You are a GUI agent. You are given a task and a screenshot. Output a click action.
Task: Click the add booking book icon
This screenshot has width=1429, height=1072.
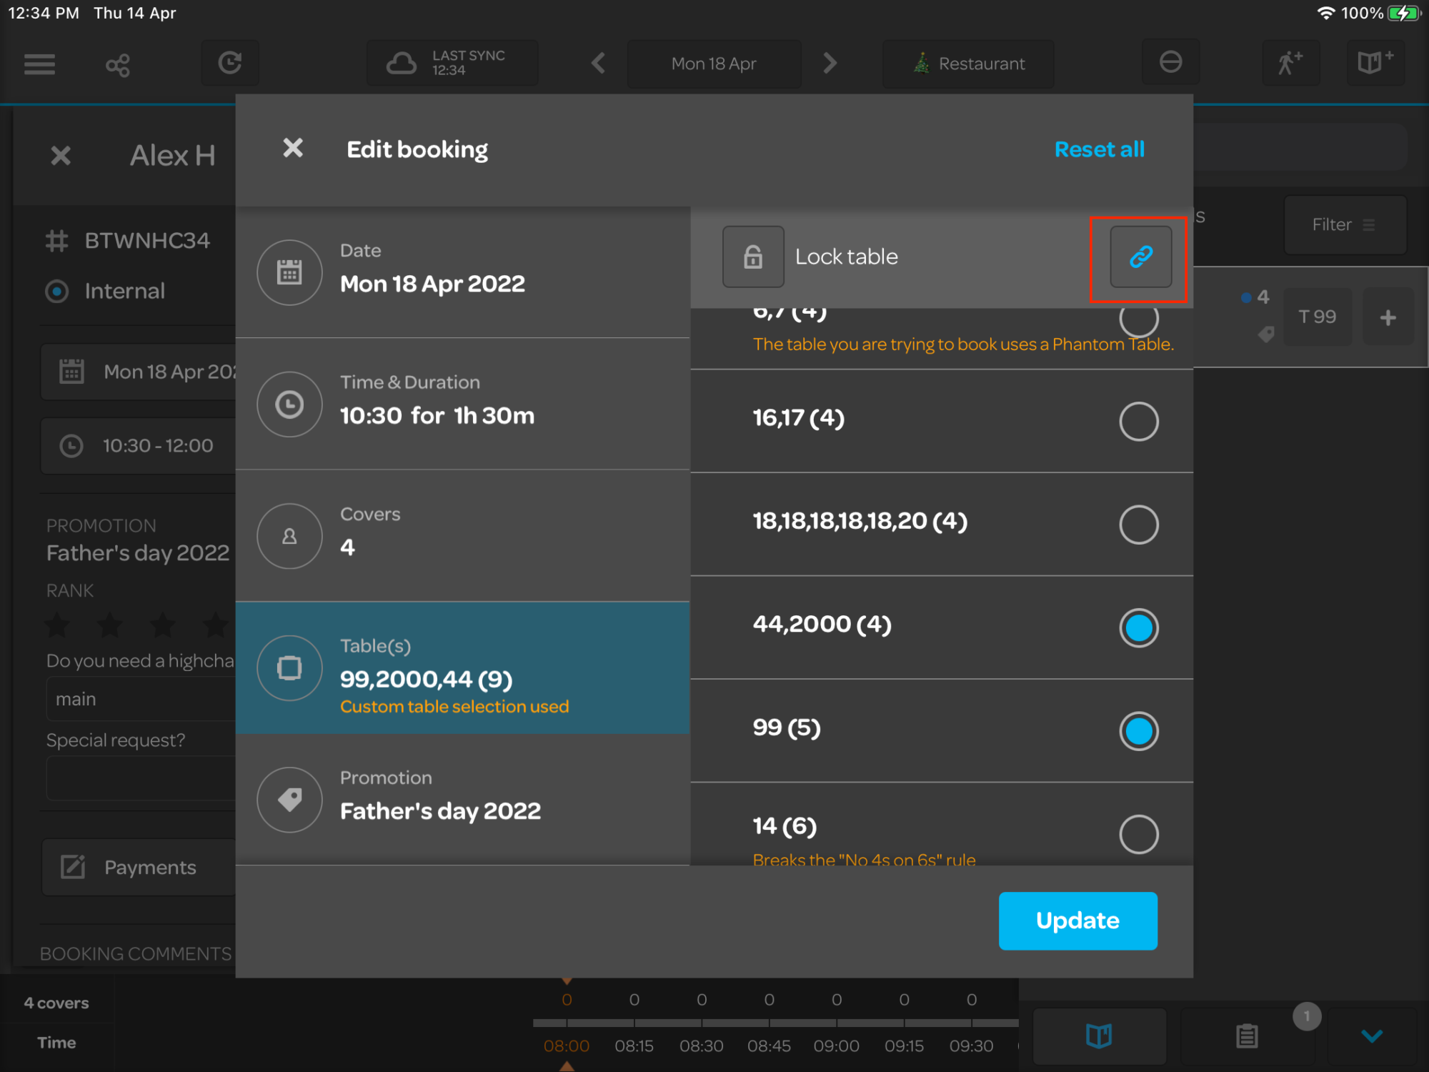click(x=1374, y=64)
